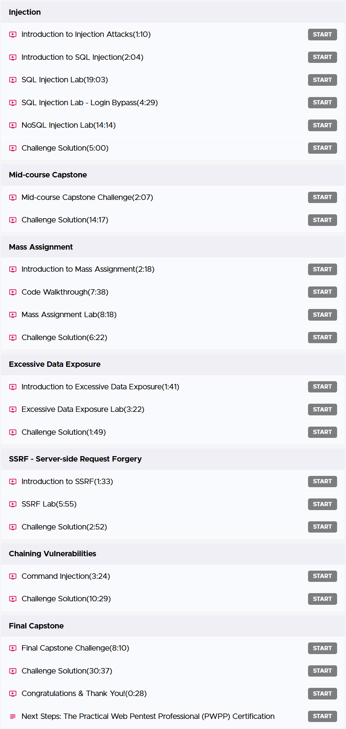
Task: Click START for NoSQL Injection Lab
Action: [x=322, y=125]
